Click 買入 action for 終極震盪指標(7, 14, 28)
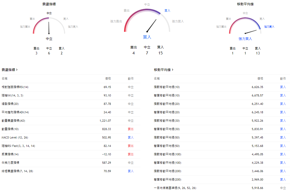The width and height of the screenshot is (290, 190). tap(131, 171)
